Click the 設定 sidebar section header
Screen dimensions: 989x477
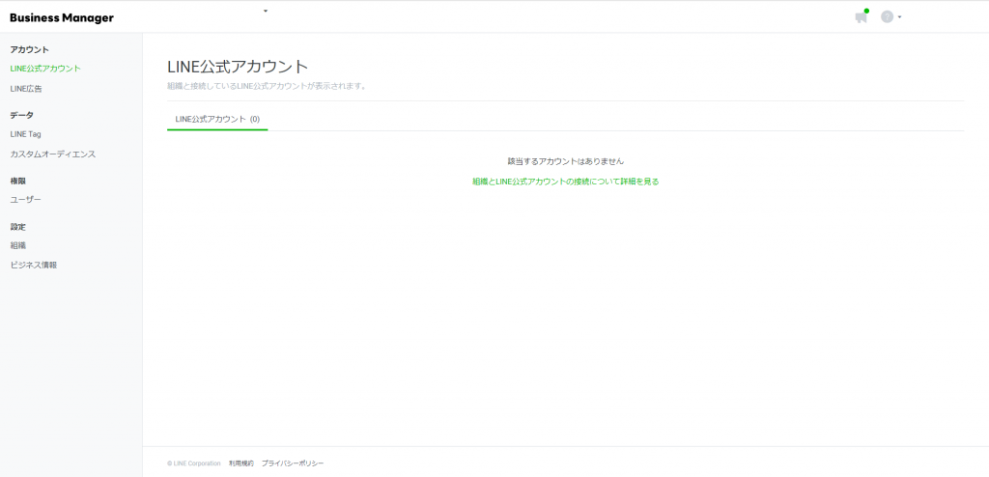(18, 226)
